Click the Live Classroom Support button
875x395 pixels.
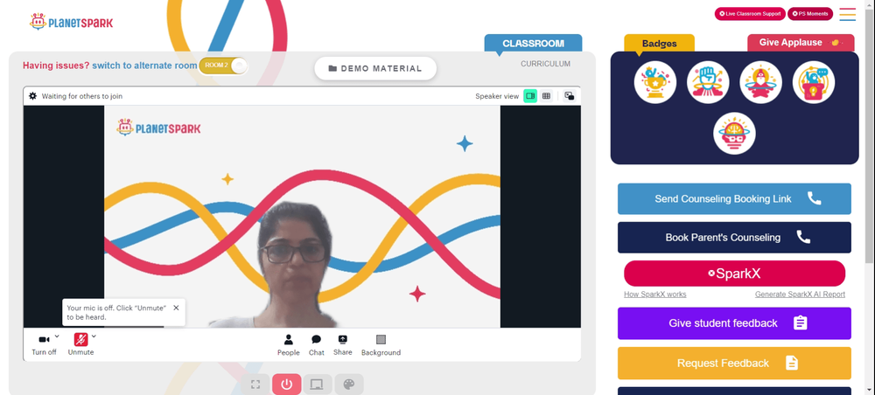(x=750, y=14)
